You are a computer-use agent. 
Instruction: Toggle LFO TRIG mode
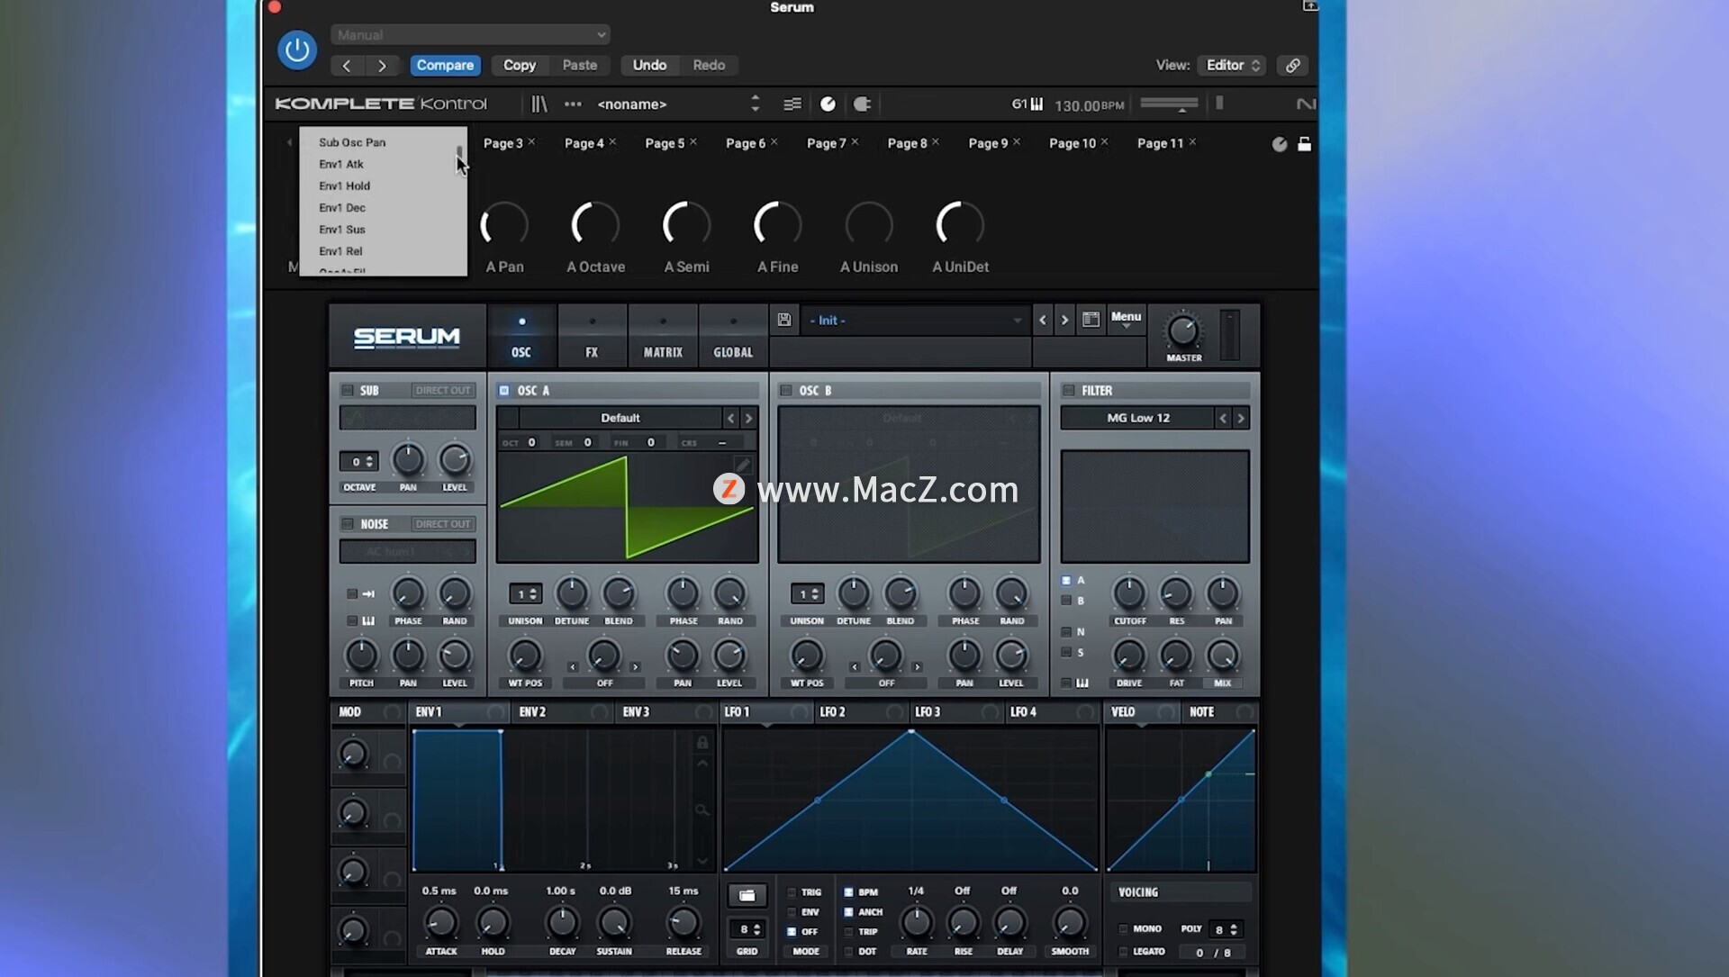(x=792, y=892)
